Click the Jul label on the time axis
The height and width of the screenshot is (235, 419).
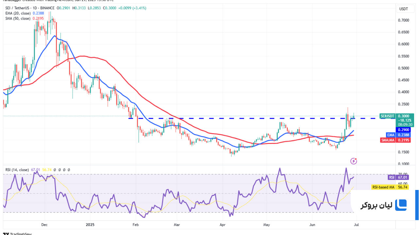pos(356,225)
